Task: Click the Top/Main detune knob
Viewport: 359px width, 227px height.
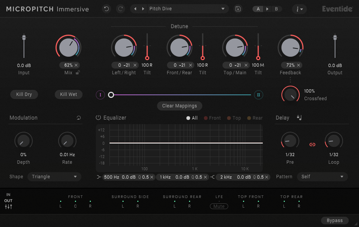Action: coord(235,48)
